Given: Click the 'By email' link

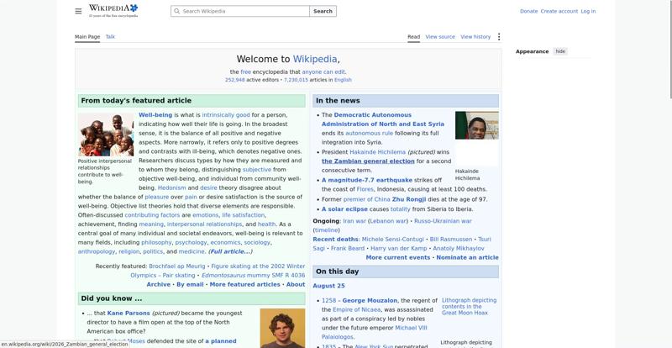Looking at the screenshot, I should tap(190, 284).
